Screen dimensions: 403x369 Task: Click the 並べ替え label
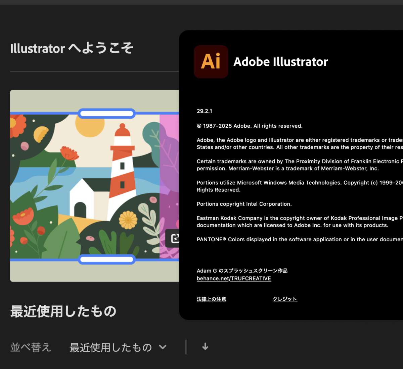[31, 347]
